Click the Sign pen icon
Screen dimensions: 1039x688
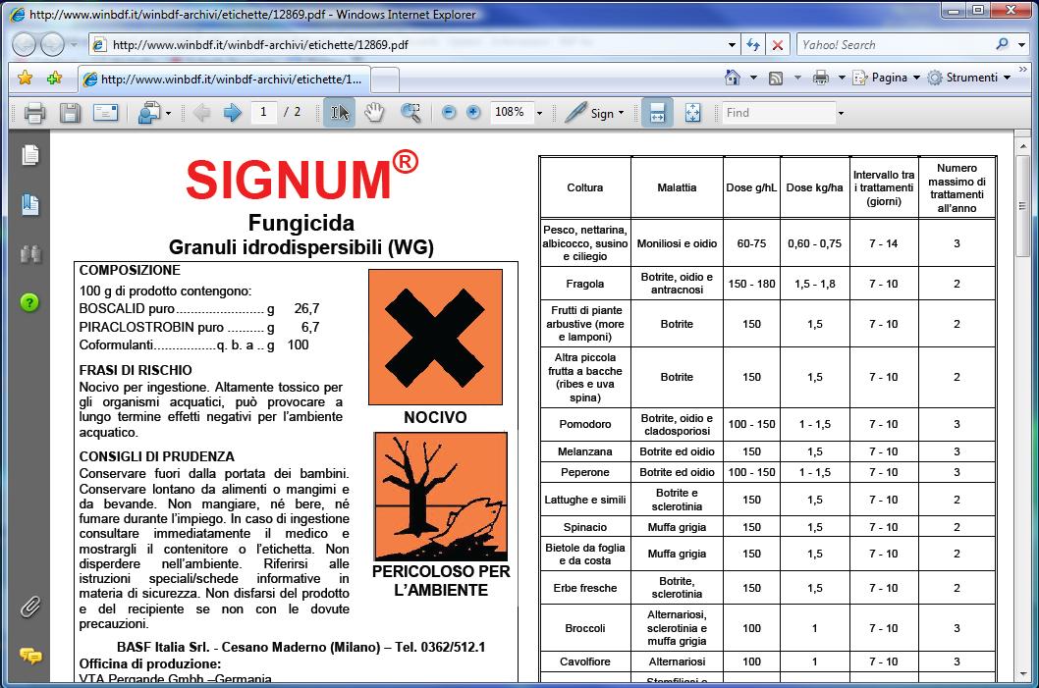[574, 113]
